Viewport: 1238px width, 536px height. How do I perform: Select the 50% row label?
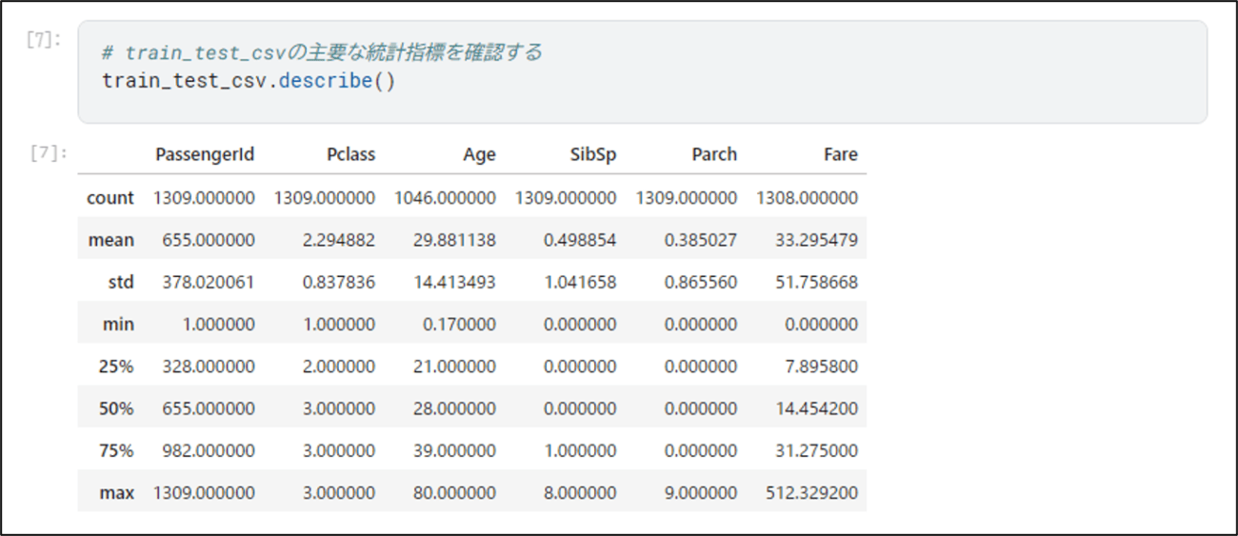click(x=118, y=408)
